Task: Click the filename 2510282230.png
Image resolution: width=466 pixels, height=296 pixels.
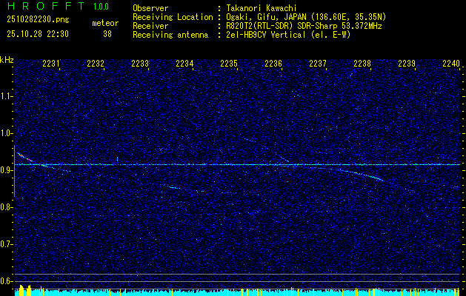Action: [x=38, y=20]
